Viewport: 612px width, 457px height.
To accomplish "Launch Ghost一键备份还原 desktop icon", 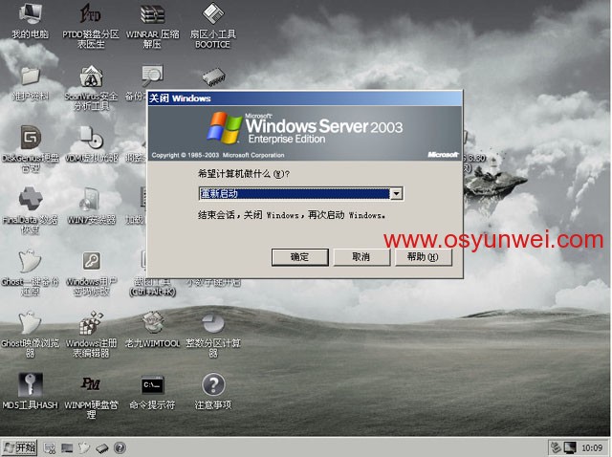I will coord(30,272).
